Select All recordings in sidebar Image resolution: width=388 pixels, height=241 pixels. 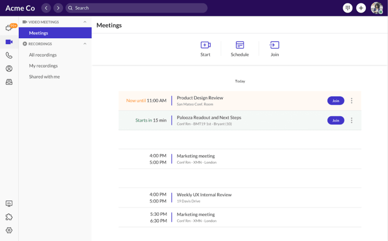[x=43, y=55]
